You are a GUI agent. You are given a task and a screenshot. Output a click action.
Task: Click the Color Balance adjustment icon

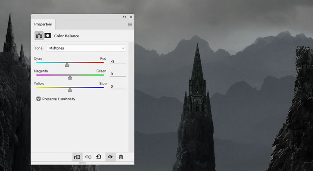(39, 36)
